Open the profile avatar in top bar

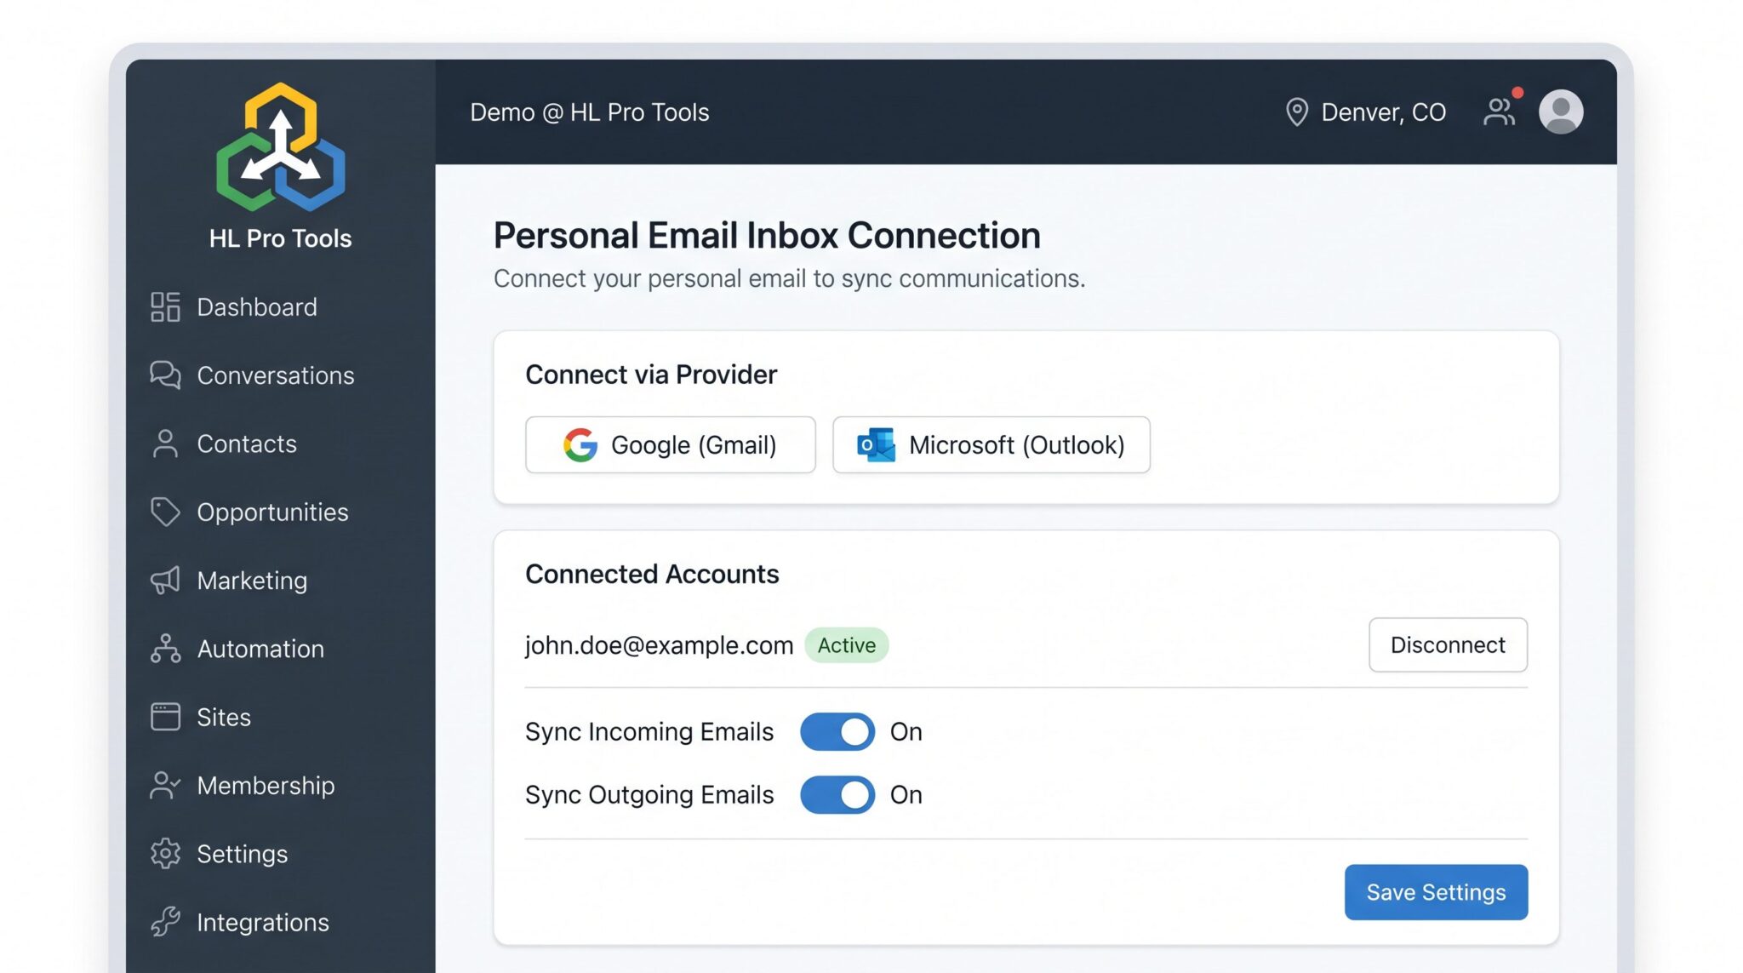coord(1561,112)
